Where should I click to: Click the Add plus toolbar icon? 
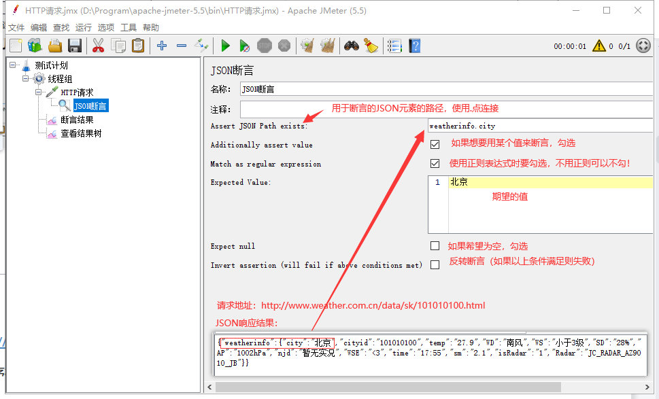[161, 46]
